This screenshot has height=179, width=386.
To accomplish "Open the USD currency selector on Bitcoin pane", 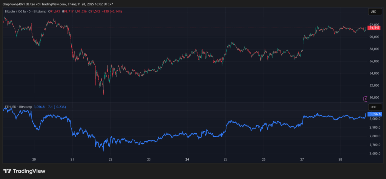I will [x=374, y=12].
